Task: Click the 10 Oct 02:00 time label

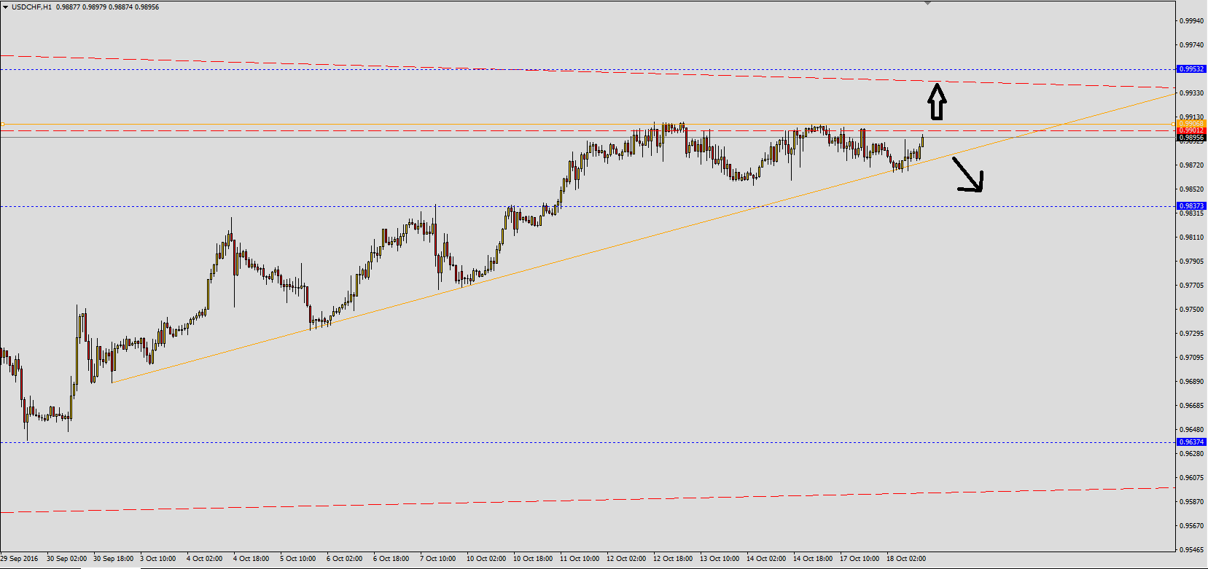Action: [x=486, y=559]
